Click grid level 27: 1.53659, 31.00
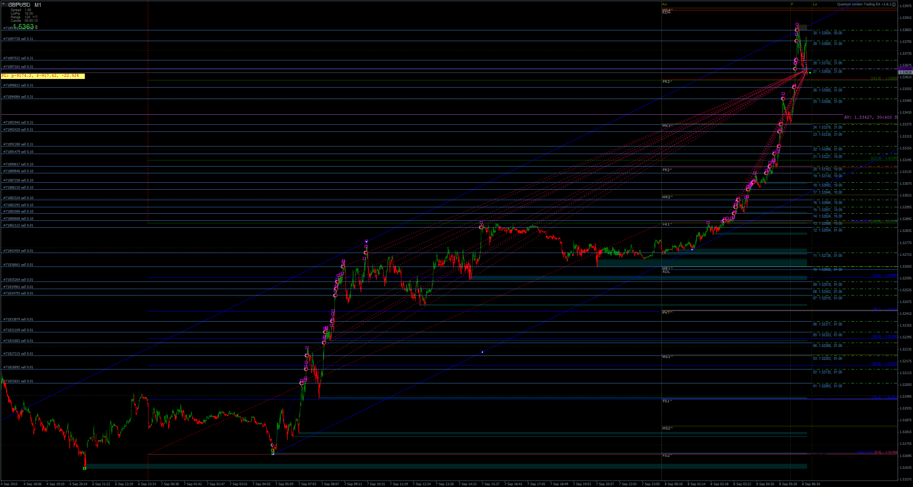The image size is (913, 487). pos(827,71)
